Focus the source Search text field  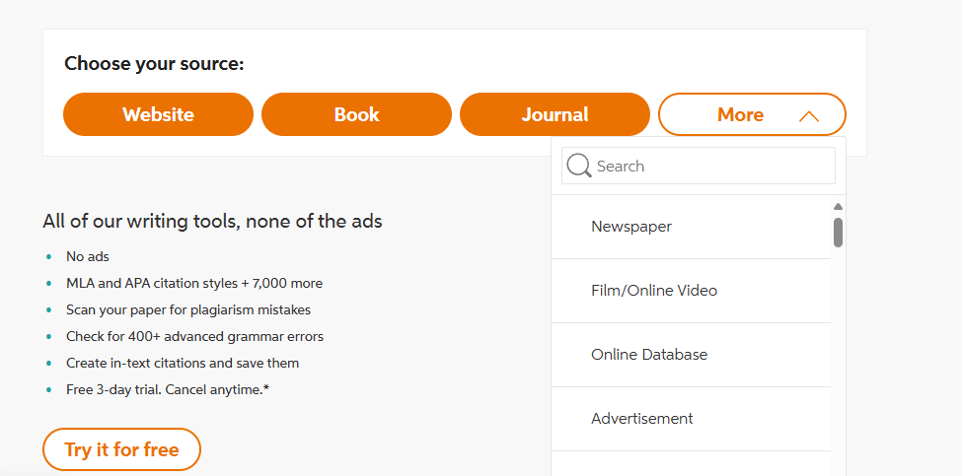coord(710,166)
